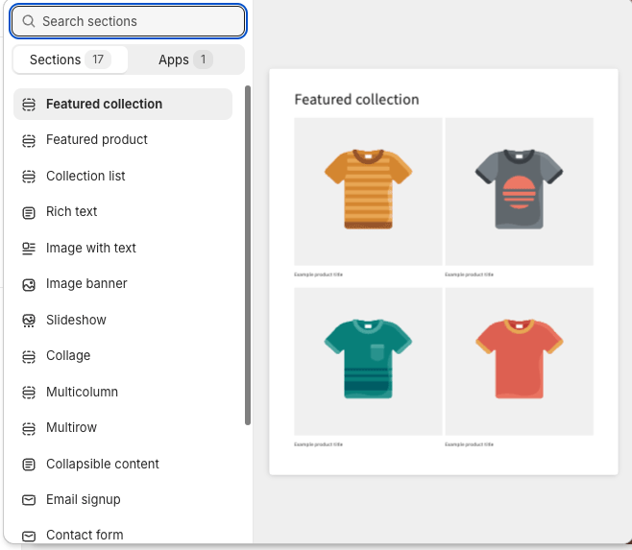Select the Rich text section
The width and height of the screenshot is (632, 550).
pyautogui.click(x=123, y=211)
